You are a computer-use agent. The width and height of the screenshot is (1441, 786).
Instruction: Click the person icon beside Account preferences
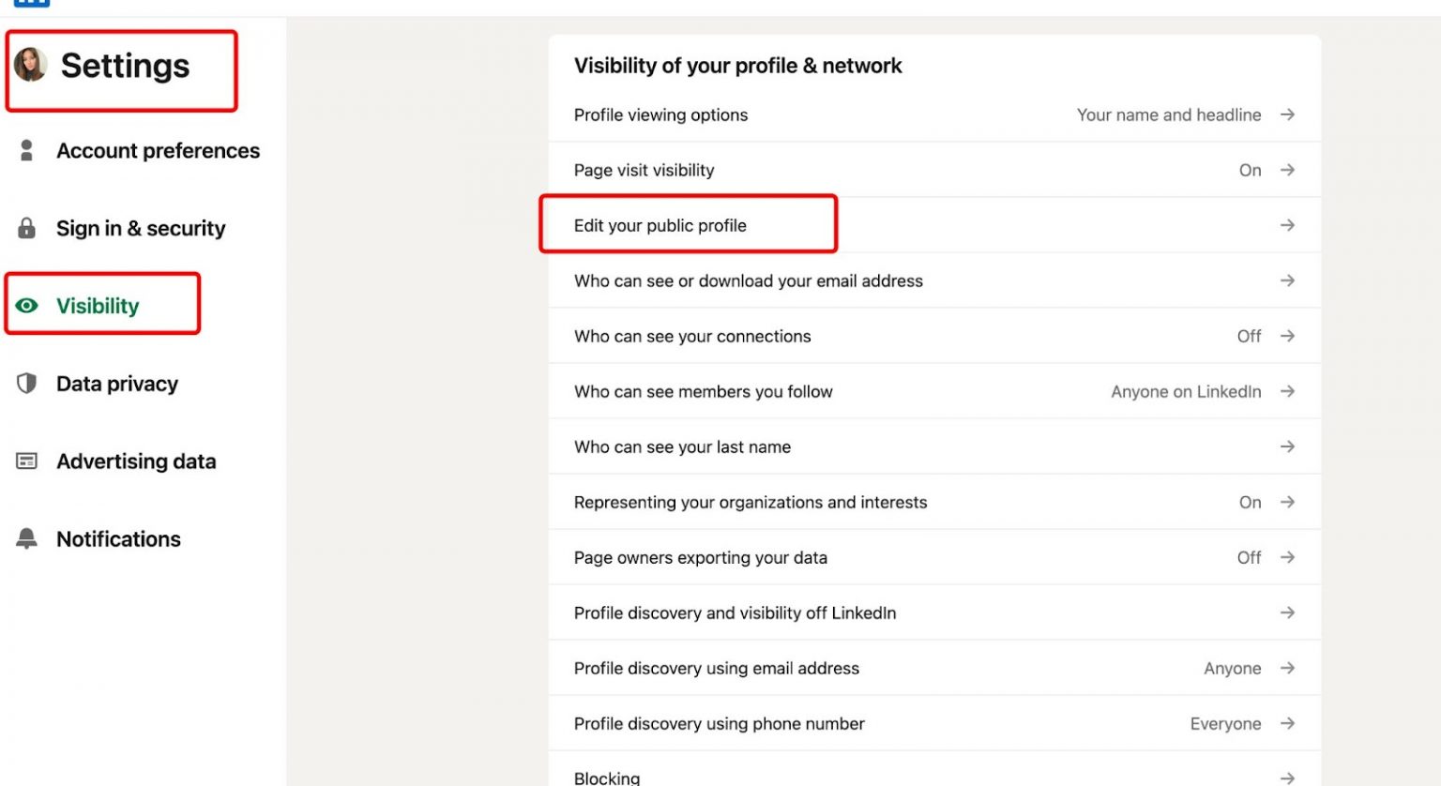[26, 150]
